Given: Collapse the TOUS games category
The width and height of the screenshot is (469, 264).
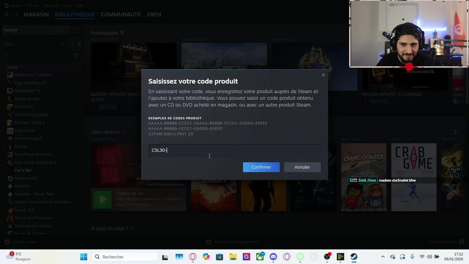Looking at the screenshot, I should tap(12, 67).
